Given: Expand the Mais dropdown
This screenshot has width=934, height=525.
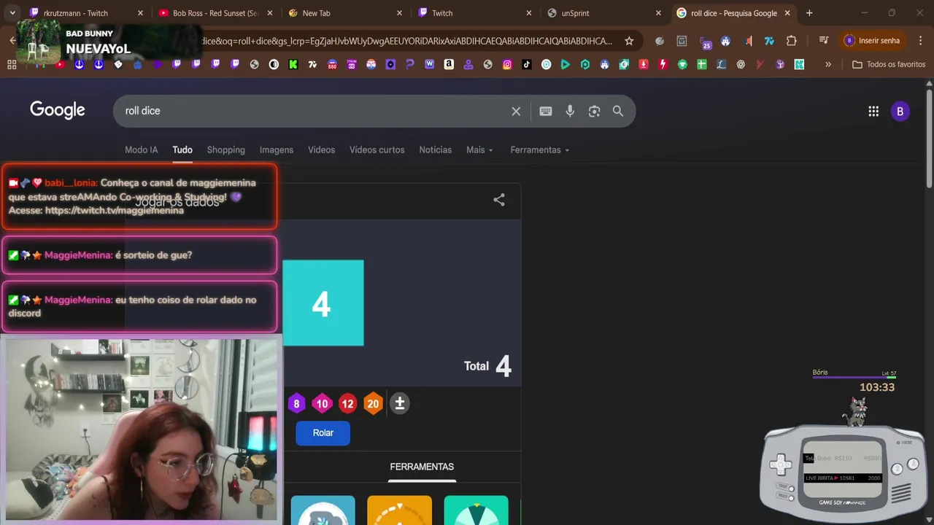Looking at the screenshot, I should pyautogui.click(x=479, y=149).
